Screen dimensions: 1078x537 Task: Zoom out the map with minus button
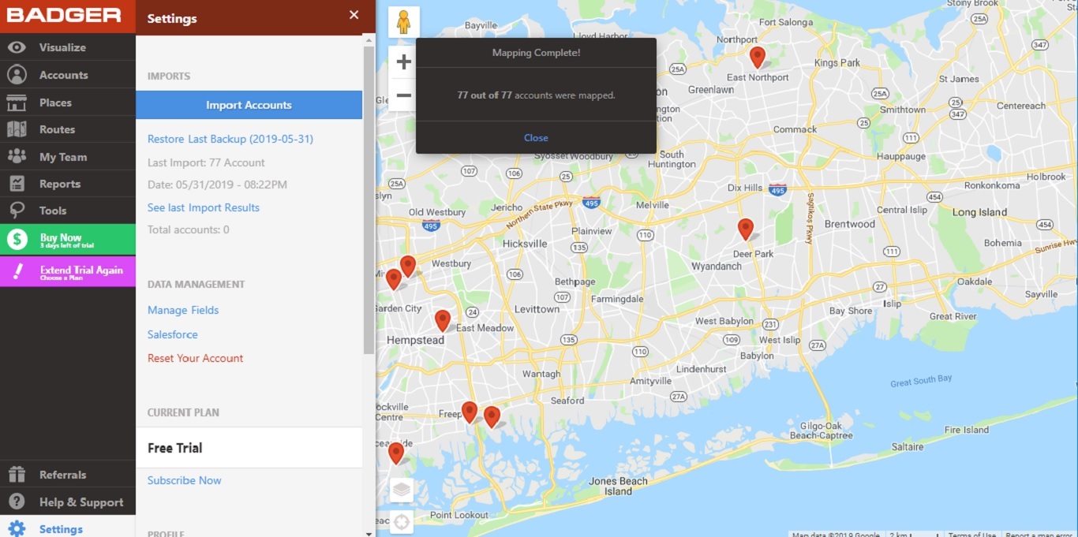404,95
